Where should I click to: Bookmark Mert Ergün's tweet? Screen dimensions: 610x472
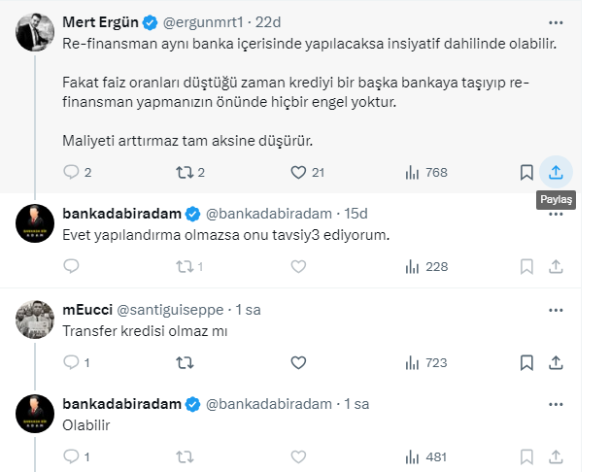point(525,172)
